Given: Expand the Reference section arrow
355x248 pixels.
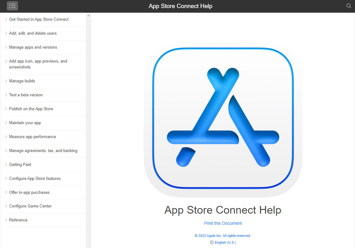Looking at the screenshot, I should [6, 220].
